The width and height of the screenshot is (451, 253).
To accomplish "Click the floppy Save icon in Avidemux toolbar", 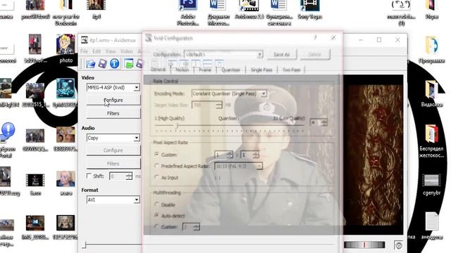I will (x=102, y=63).
